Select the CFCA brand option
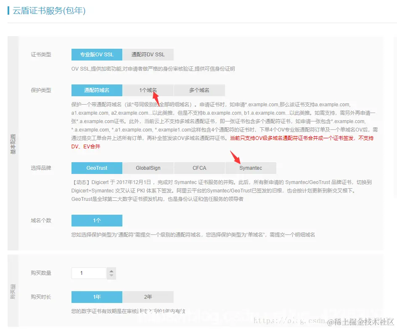The width and height of the screenshot is (397, 329). click(199, 168)
